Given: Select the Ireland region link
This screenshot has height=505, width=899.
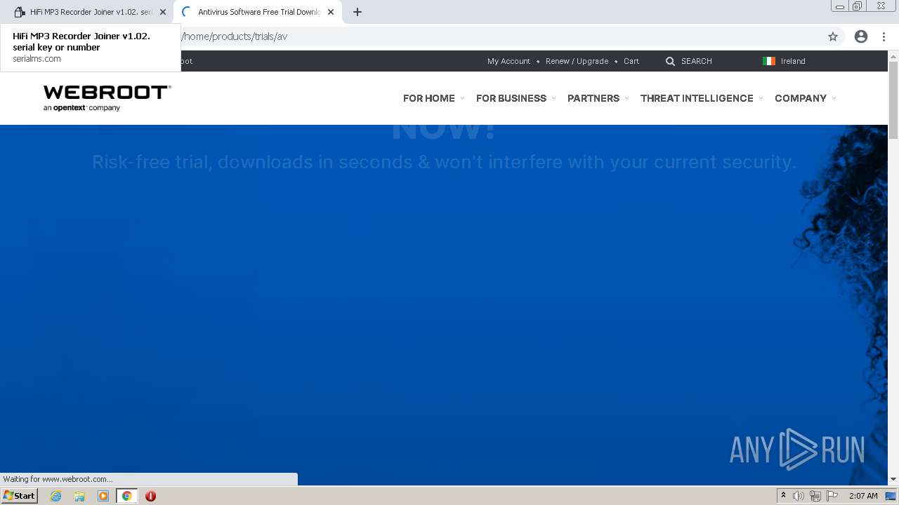Looking at the screenshot, I should [793, 61].
